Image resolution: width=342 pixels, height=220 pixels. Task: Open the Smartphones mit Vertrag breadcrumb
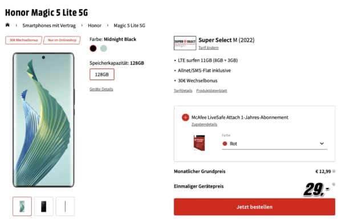tap(49, 26)
